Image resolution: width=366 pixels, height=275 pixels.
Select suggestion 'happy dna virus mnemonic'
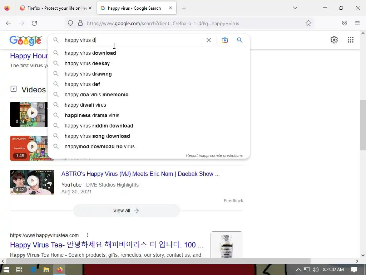point(149,95)
